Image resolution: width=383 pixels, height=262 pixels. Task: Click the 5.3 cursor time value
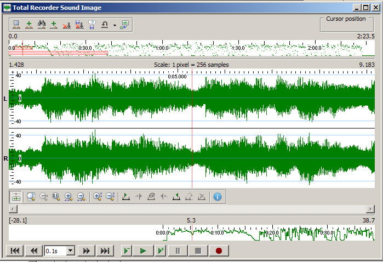point(191,220)
